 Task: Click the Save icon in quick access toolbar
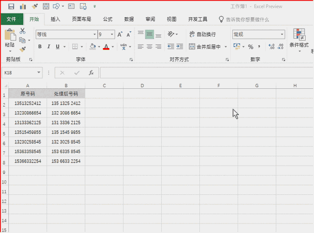pos(11,7)
